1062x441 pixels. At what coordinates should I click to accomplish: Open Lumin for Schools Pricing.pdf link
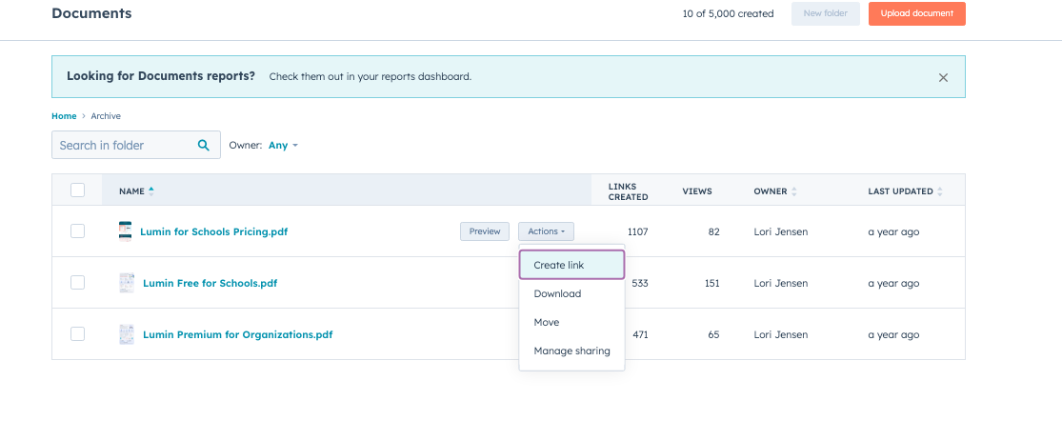coord(214,231)
